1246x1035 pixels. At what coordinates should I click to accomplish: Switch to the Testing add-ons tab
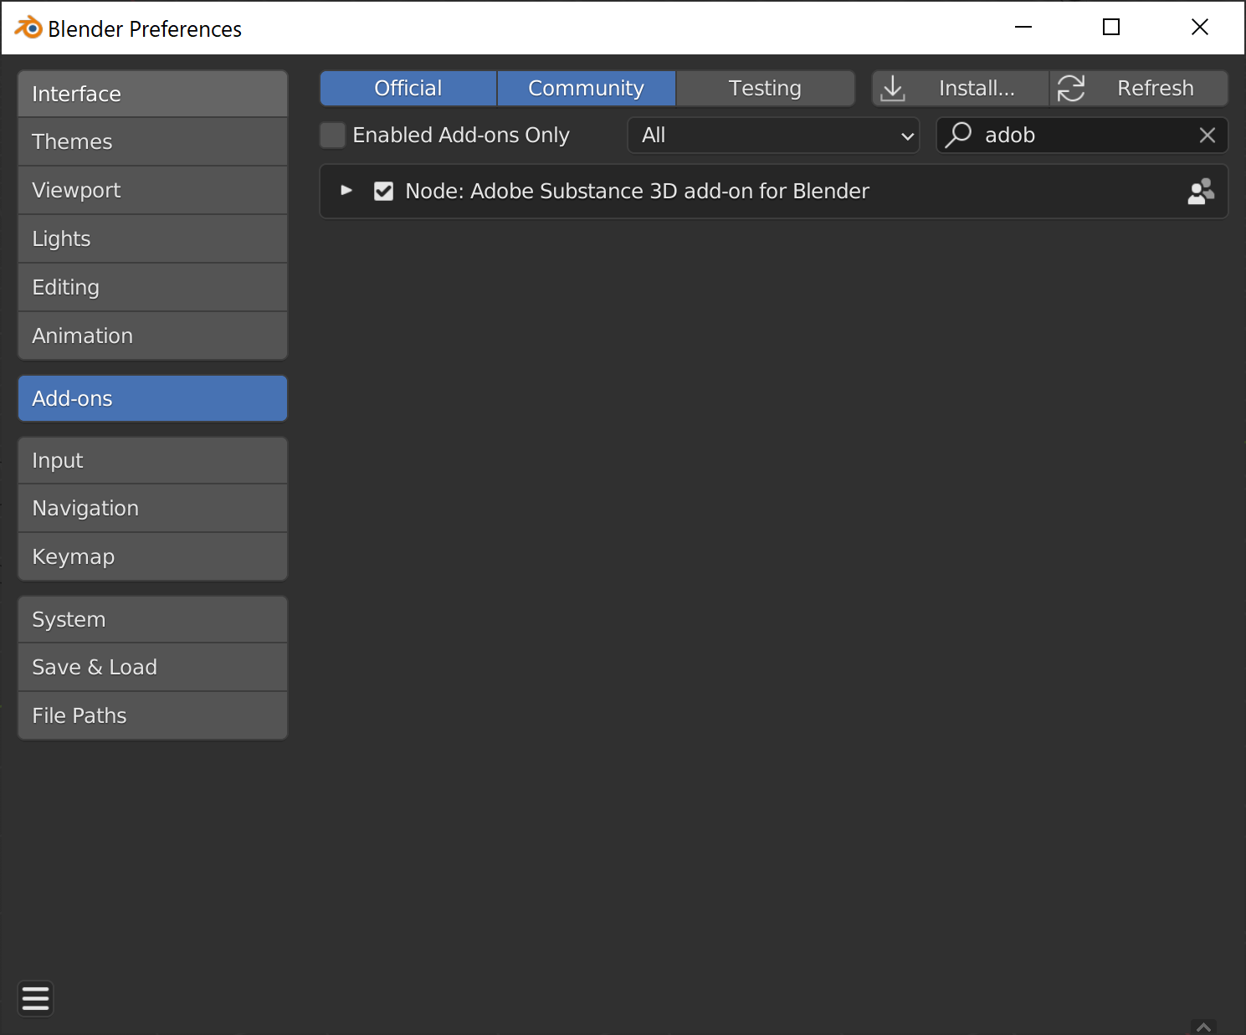click(765, 88)
